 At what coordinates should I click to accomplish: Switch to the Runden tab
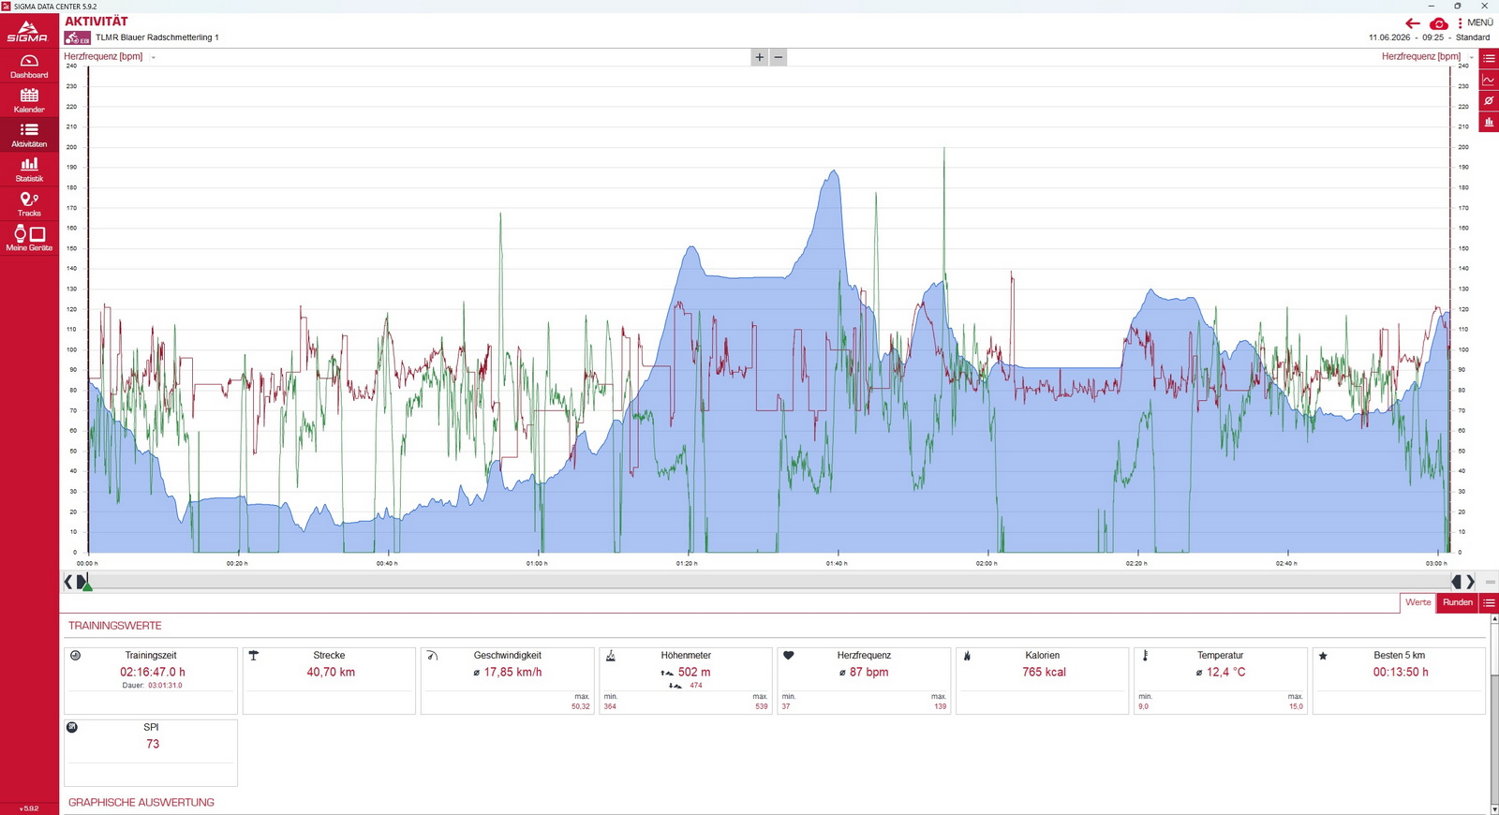point(1457,602)
